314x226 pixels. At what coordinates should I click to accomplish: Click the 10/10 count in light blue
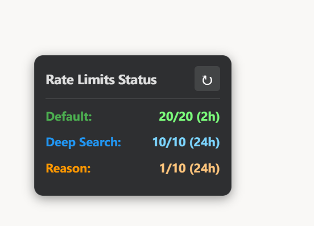click(169, 142)
